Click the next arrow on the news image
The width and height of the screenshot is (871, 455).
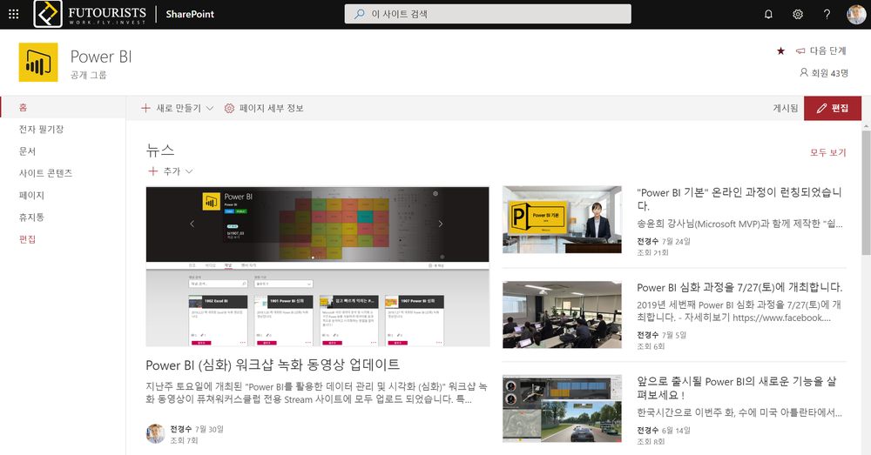(441, 224)
